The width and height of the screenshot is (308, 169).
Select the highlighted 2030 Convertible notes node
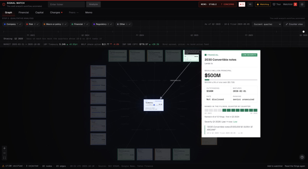[x=191, y=56]
